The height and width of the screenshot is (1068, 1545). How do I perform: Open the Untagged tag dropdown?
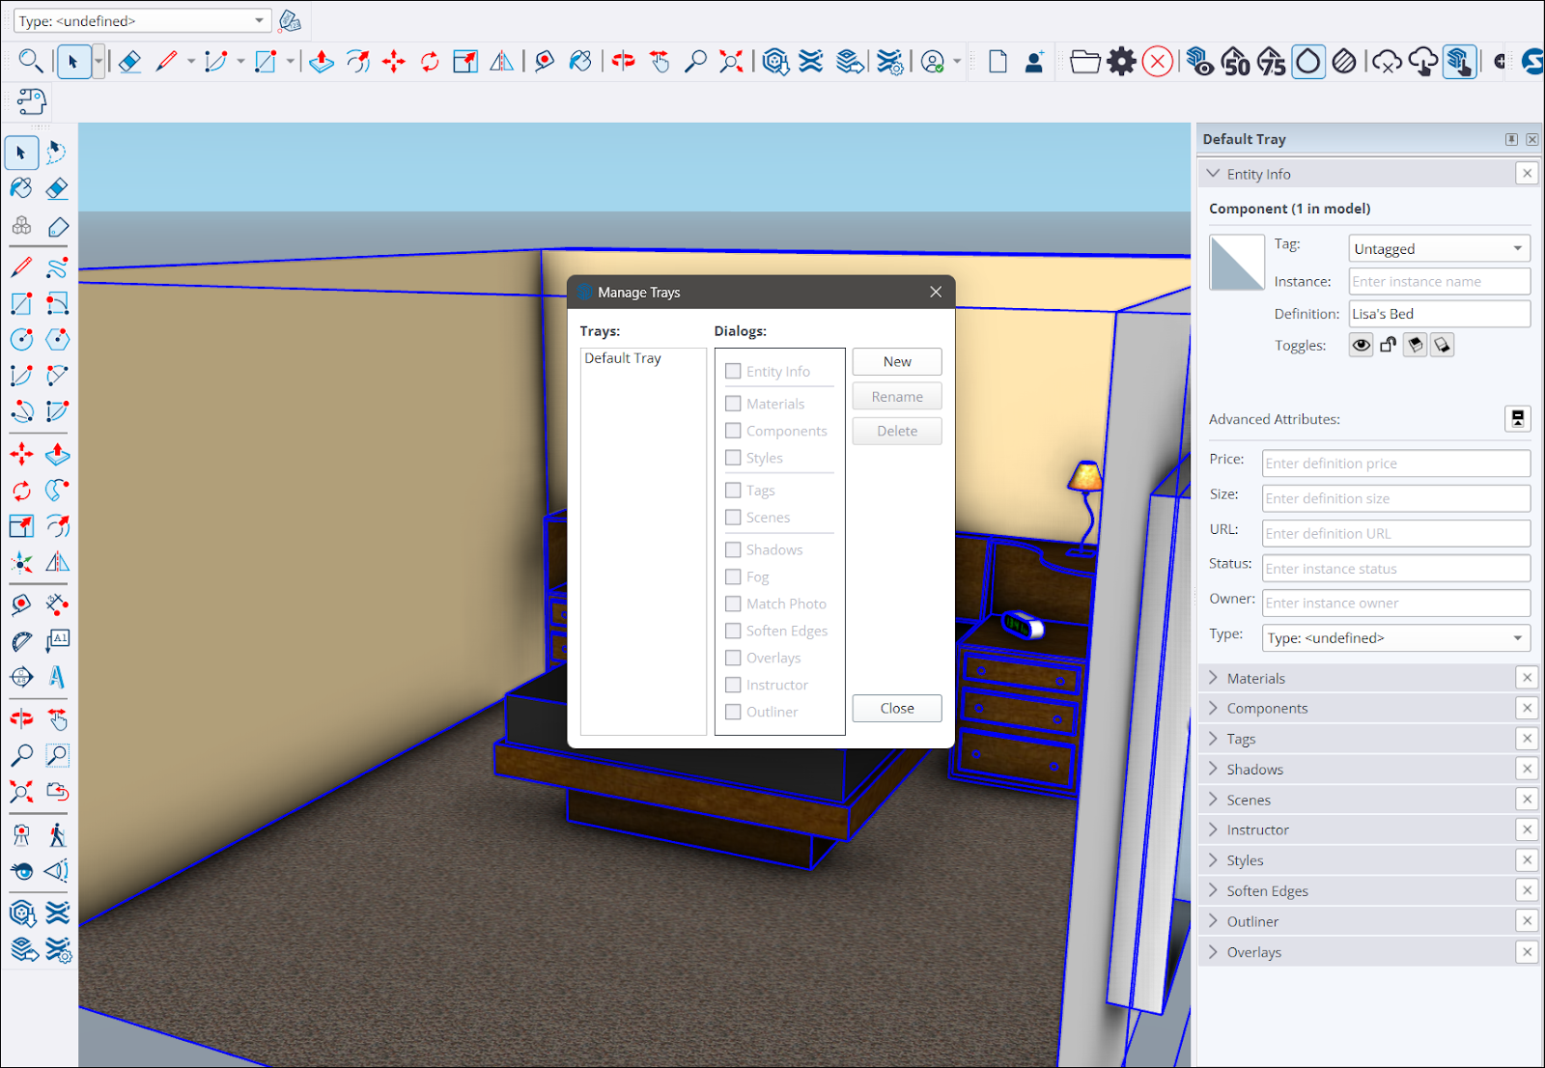[1438, 248]
